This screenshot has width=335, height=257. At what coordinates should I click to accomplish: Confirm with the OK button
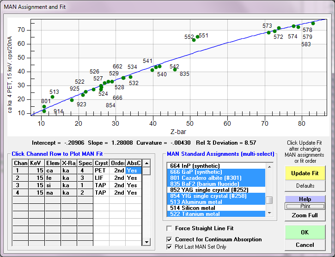(x=305, y=232)
